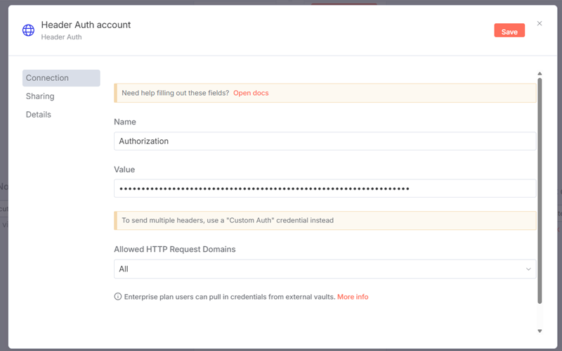Open the More info link
The image size is (562, 351).
point(353,297)
